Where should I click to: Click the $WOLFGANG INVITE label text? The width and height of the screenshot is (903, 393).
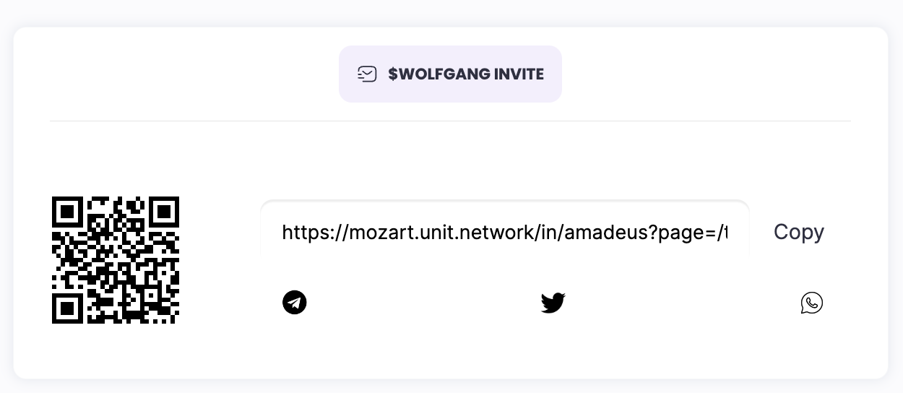pyautogui.click(x=465, y=74)
